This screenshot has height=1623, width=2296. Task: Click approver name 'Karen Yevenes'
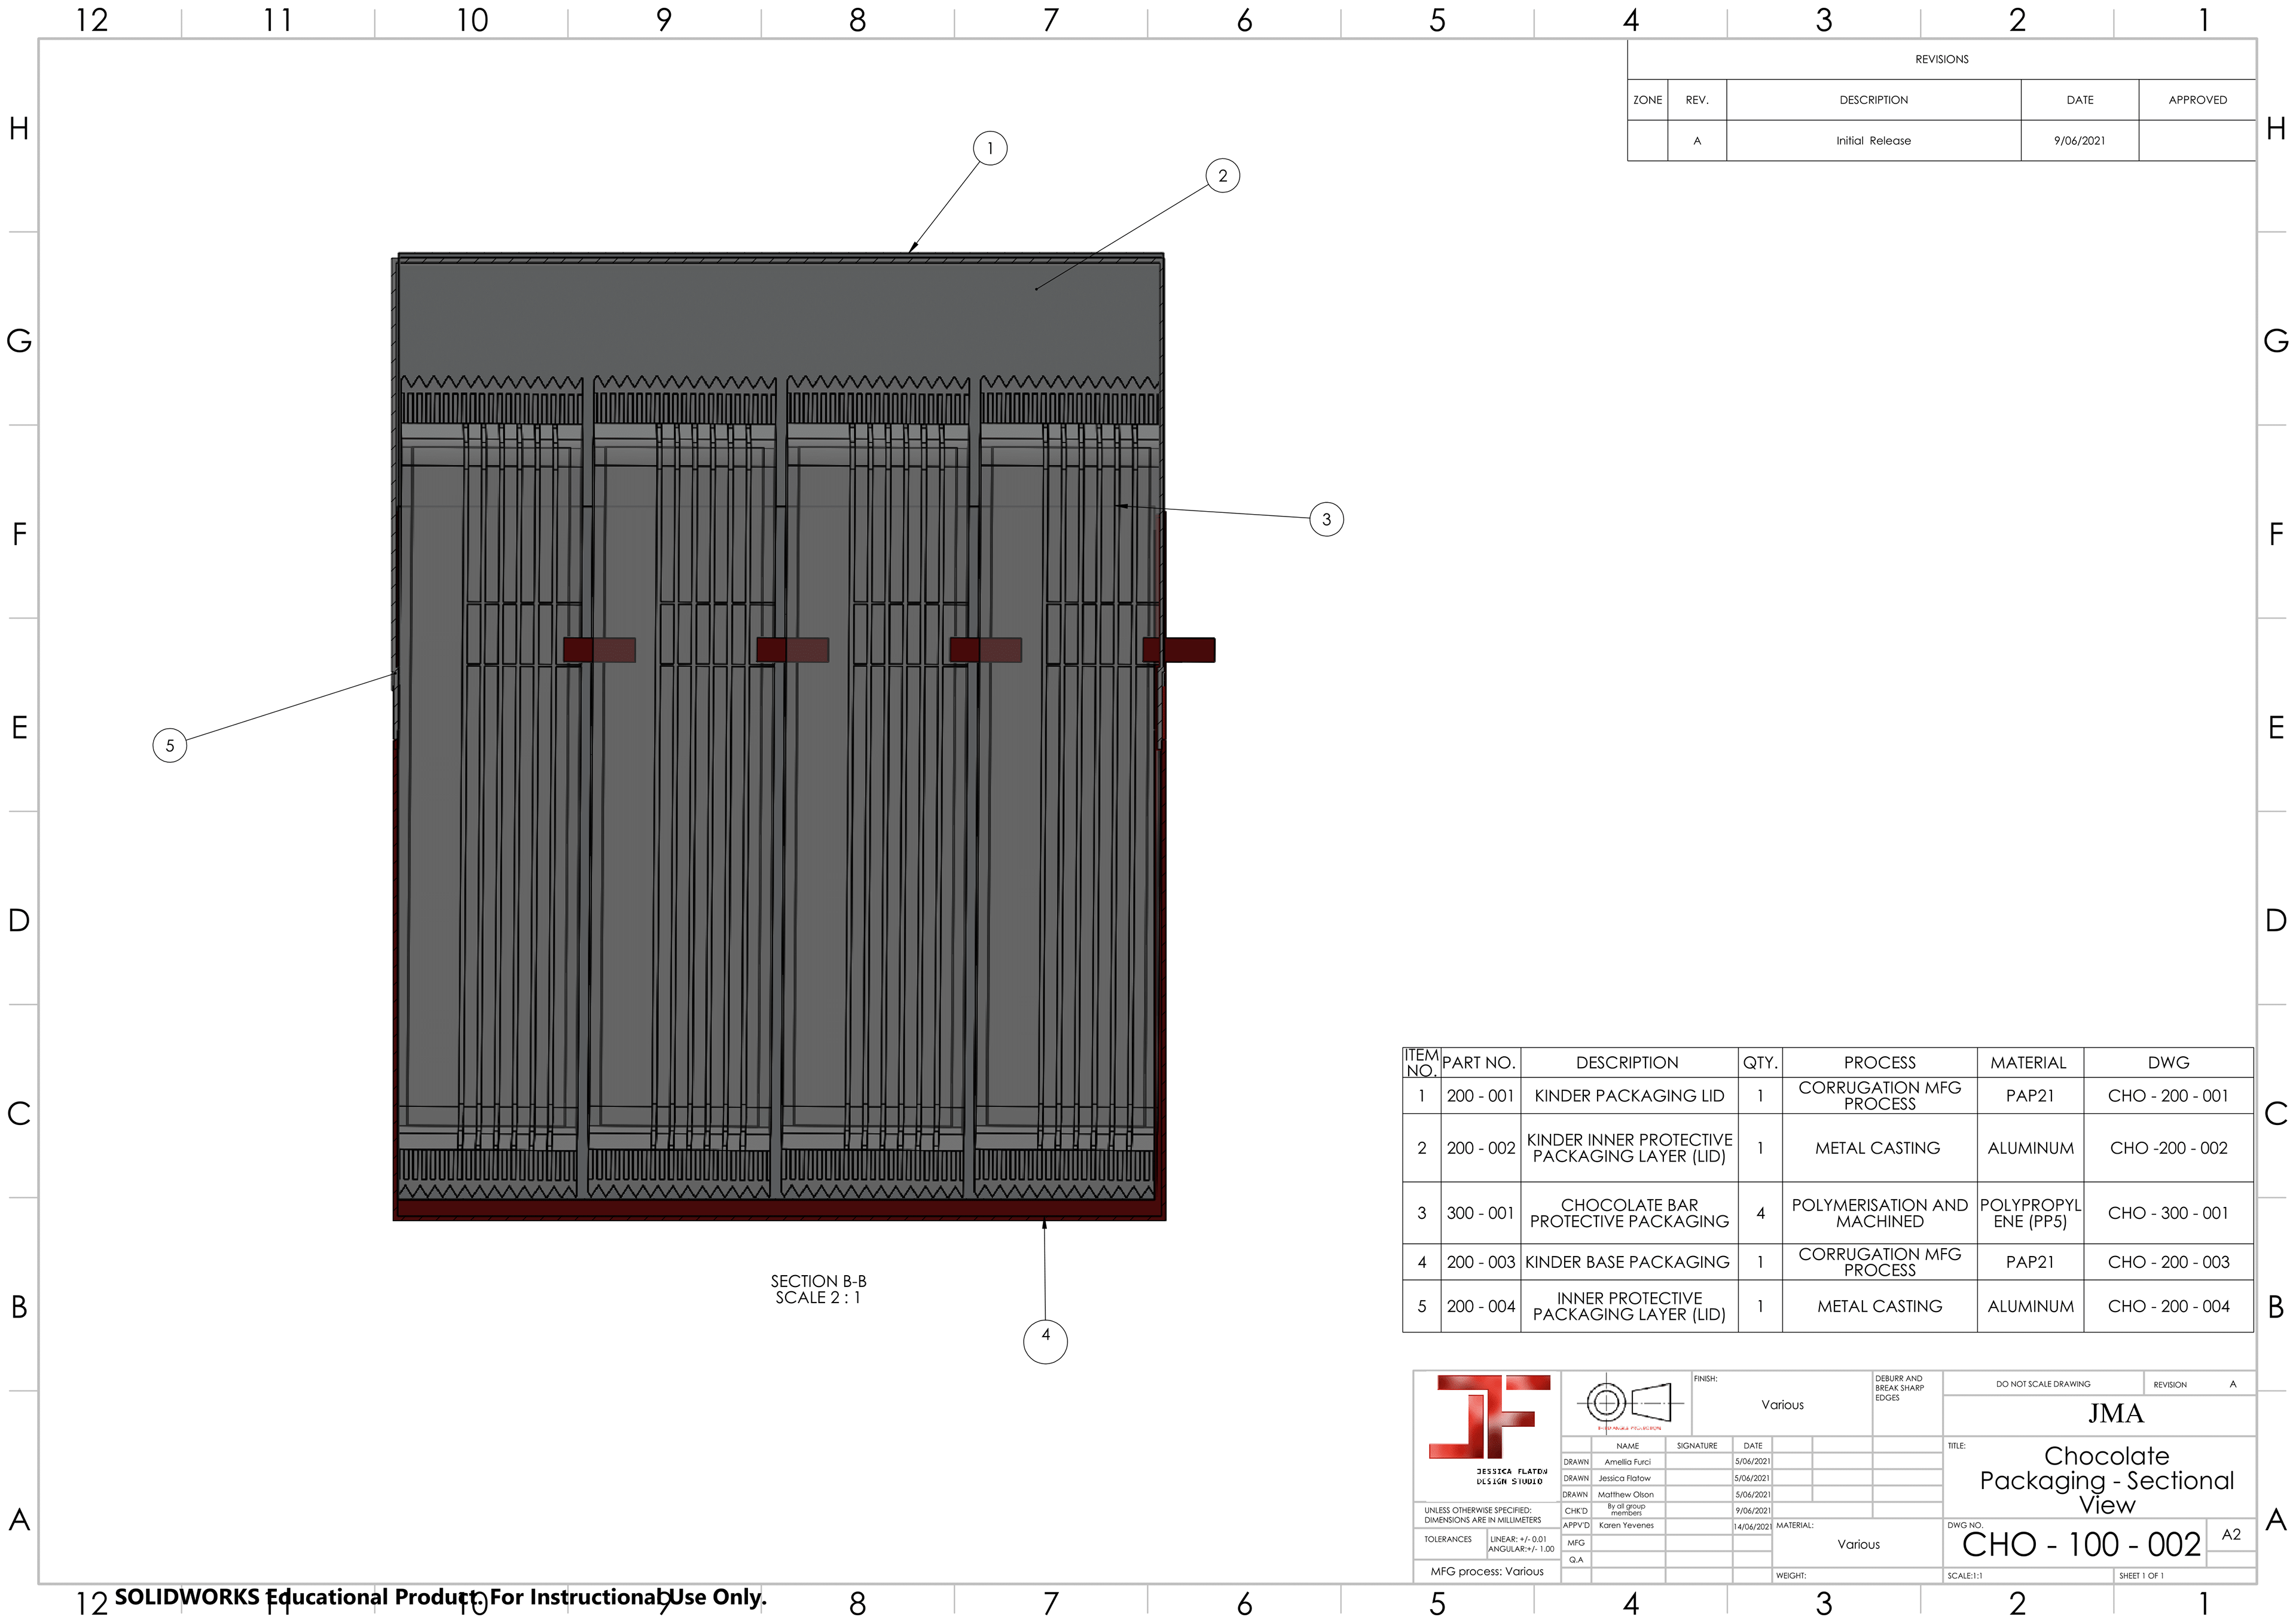tap(1625, 1526)
